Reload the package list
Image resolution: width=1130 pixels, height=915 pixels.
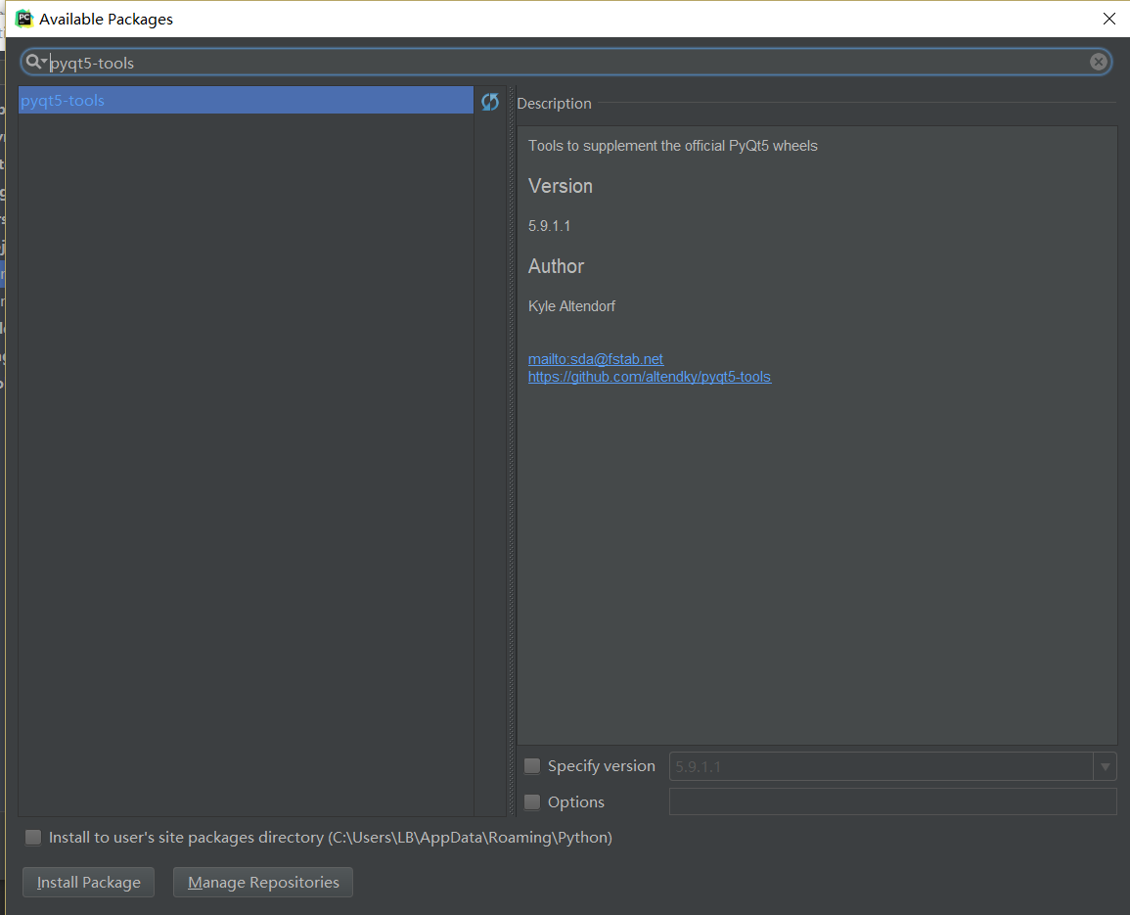click(x=490, y=102)
